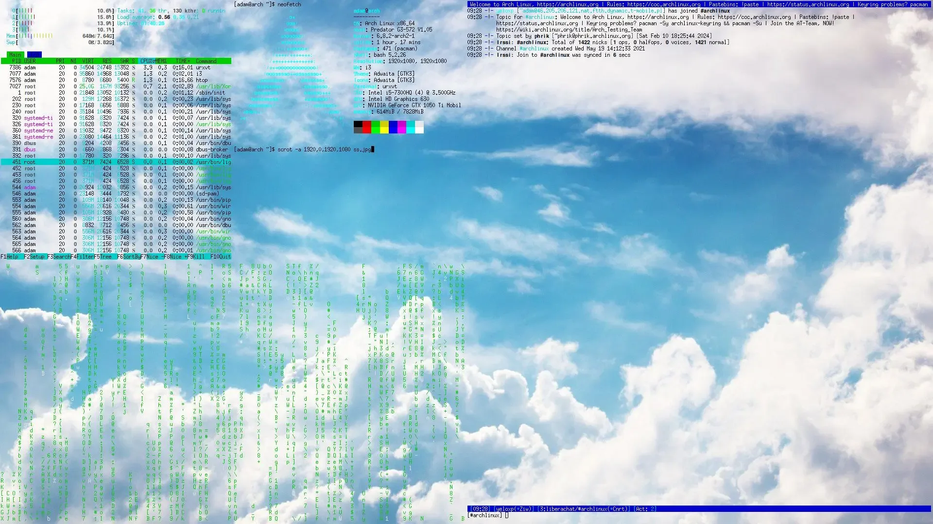Click F1 Help in htop footer
The width and height of the screenshot is (933, 524).
(x=12, y=257)
